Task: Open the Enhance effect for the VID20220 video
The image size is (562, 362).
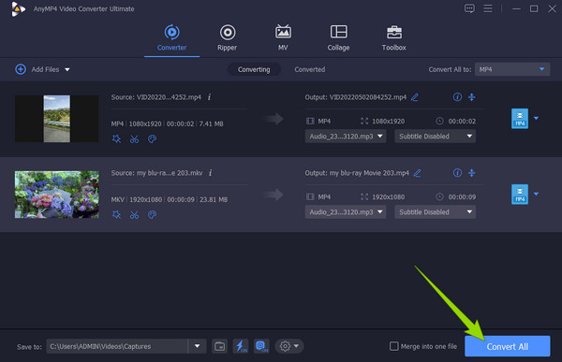Action: pyautogui.click(x=116, y=139)
